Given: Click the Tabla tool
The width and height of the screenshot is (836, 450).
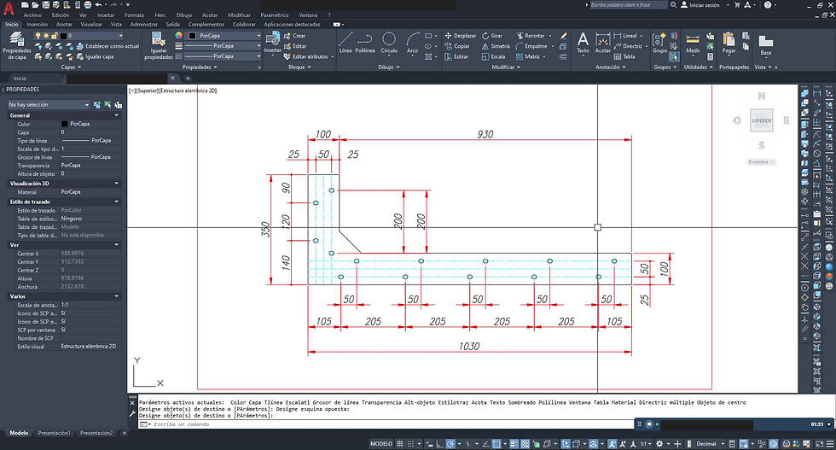Looking at the screenshot, I should (x=624, y=56).
